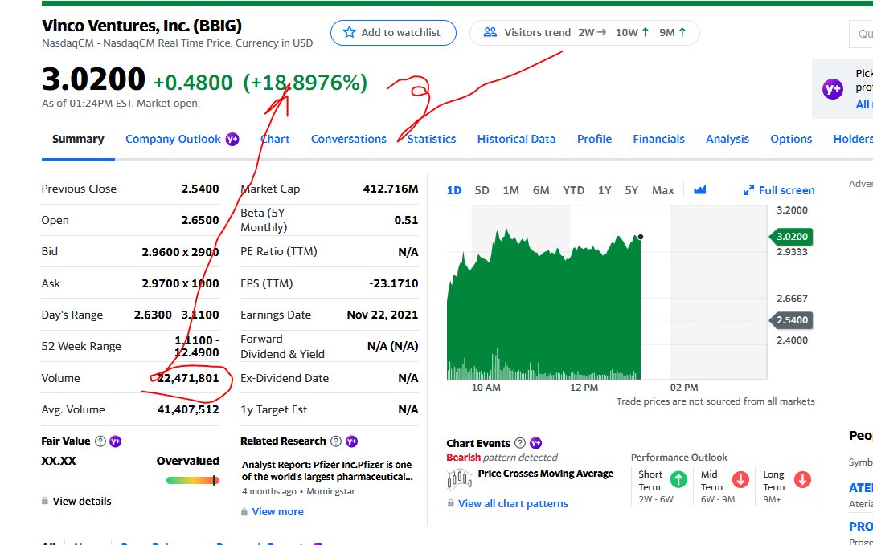Viewport: 873px width, 545px height.
Task: Set chart range to 1M
Action: click(x=510, y=190)
